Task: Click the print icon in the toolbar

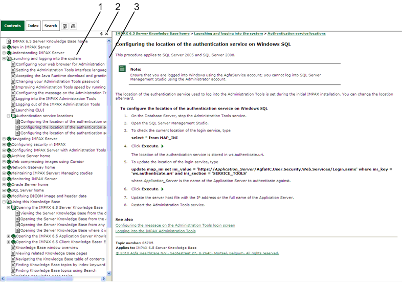Action: (73, 26)
